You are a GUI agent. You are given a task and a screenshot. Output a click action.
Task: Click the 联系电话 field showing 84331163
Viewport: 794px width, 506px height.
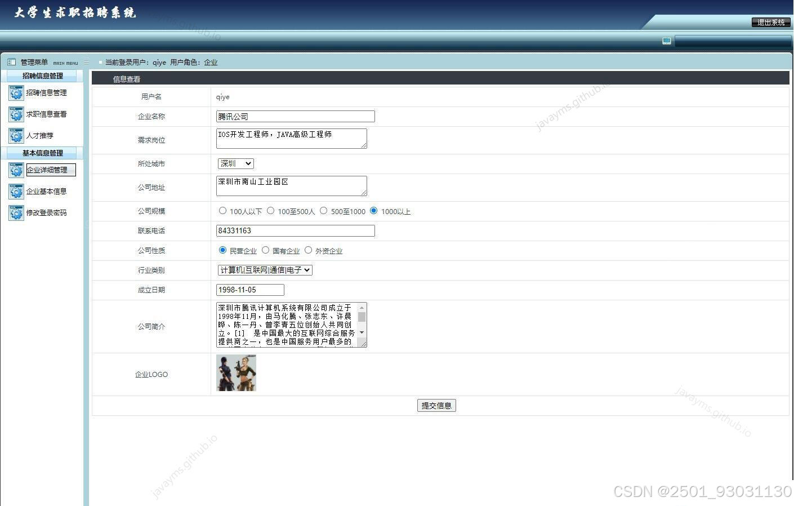[x=295, y=230]
